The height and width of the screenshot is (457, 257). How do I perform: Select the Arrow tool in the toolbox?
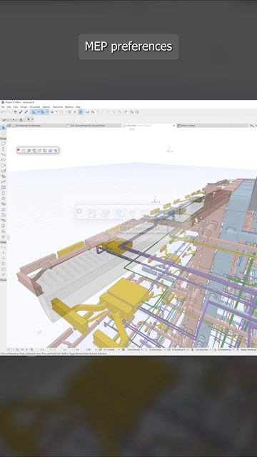coord(3,128)
